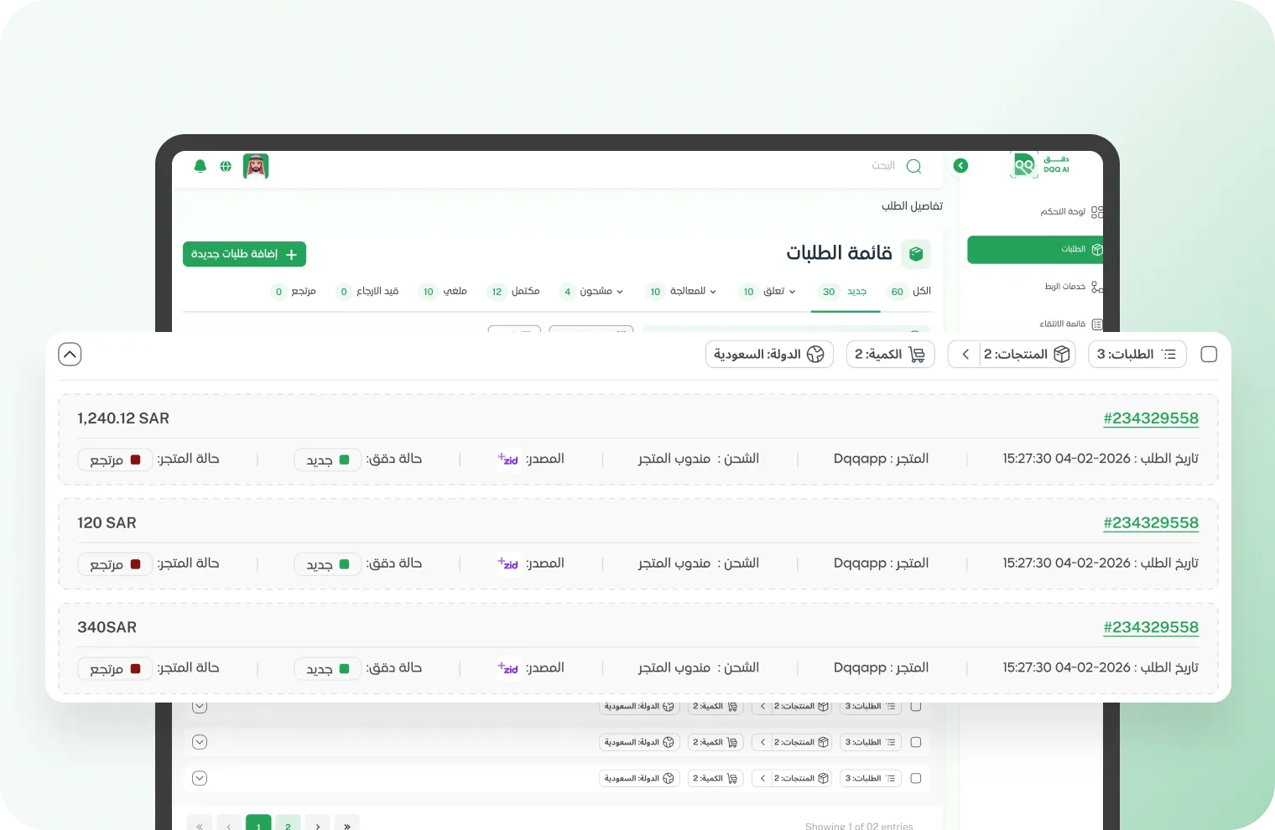Image resolution: width=1275 pixels, height=830 pixels.
Task: Click the notification bell icon
Action: tap(200, 166)
